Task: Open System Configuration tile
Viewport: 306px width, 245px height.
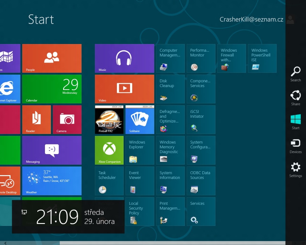Action: click(201, 150)
